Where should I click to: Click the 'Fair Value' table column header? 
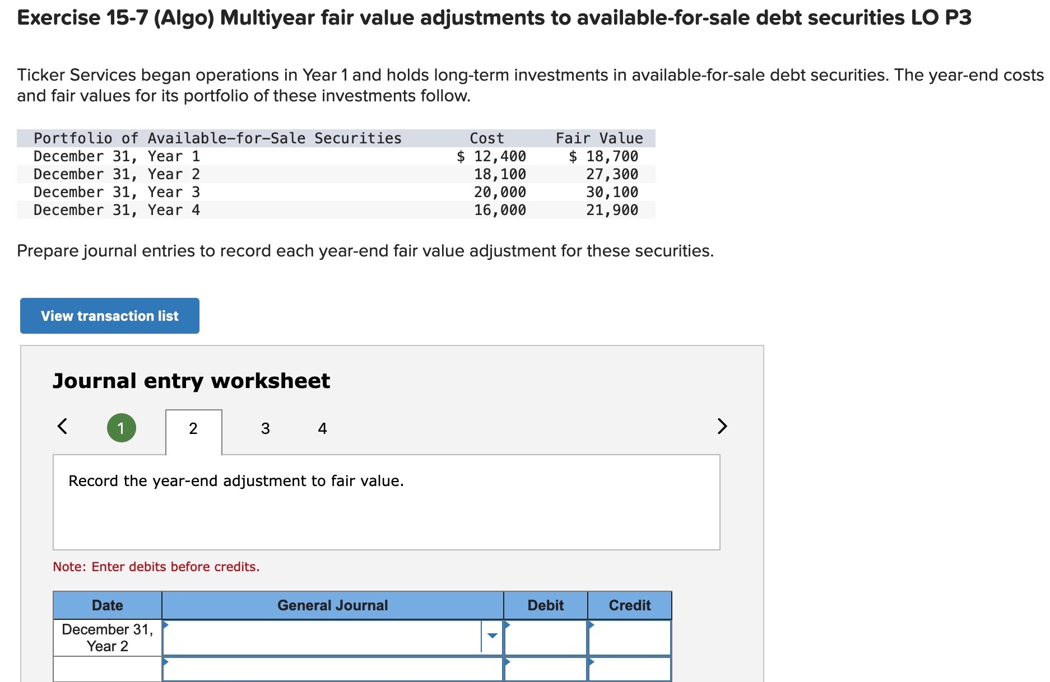pos(599,138)
